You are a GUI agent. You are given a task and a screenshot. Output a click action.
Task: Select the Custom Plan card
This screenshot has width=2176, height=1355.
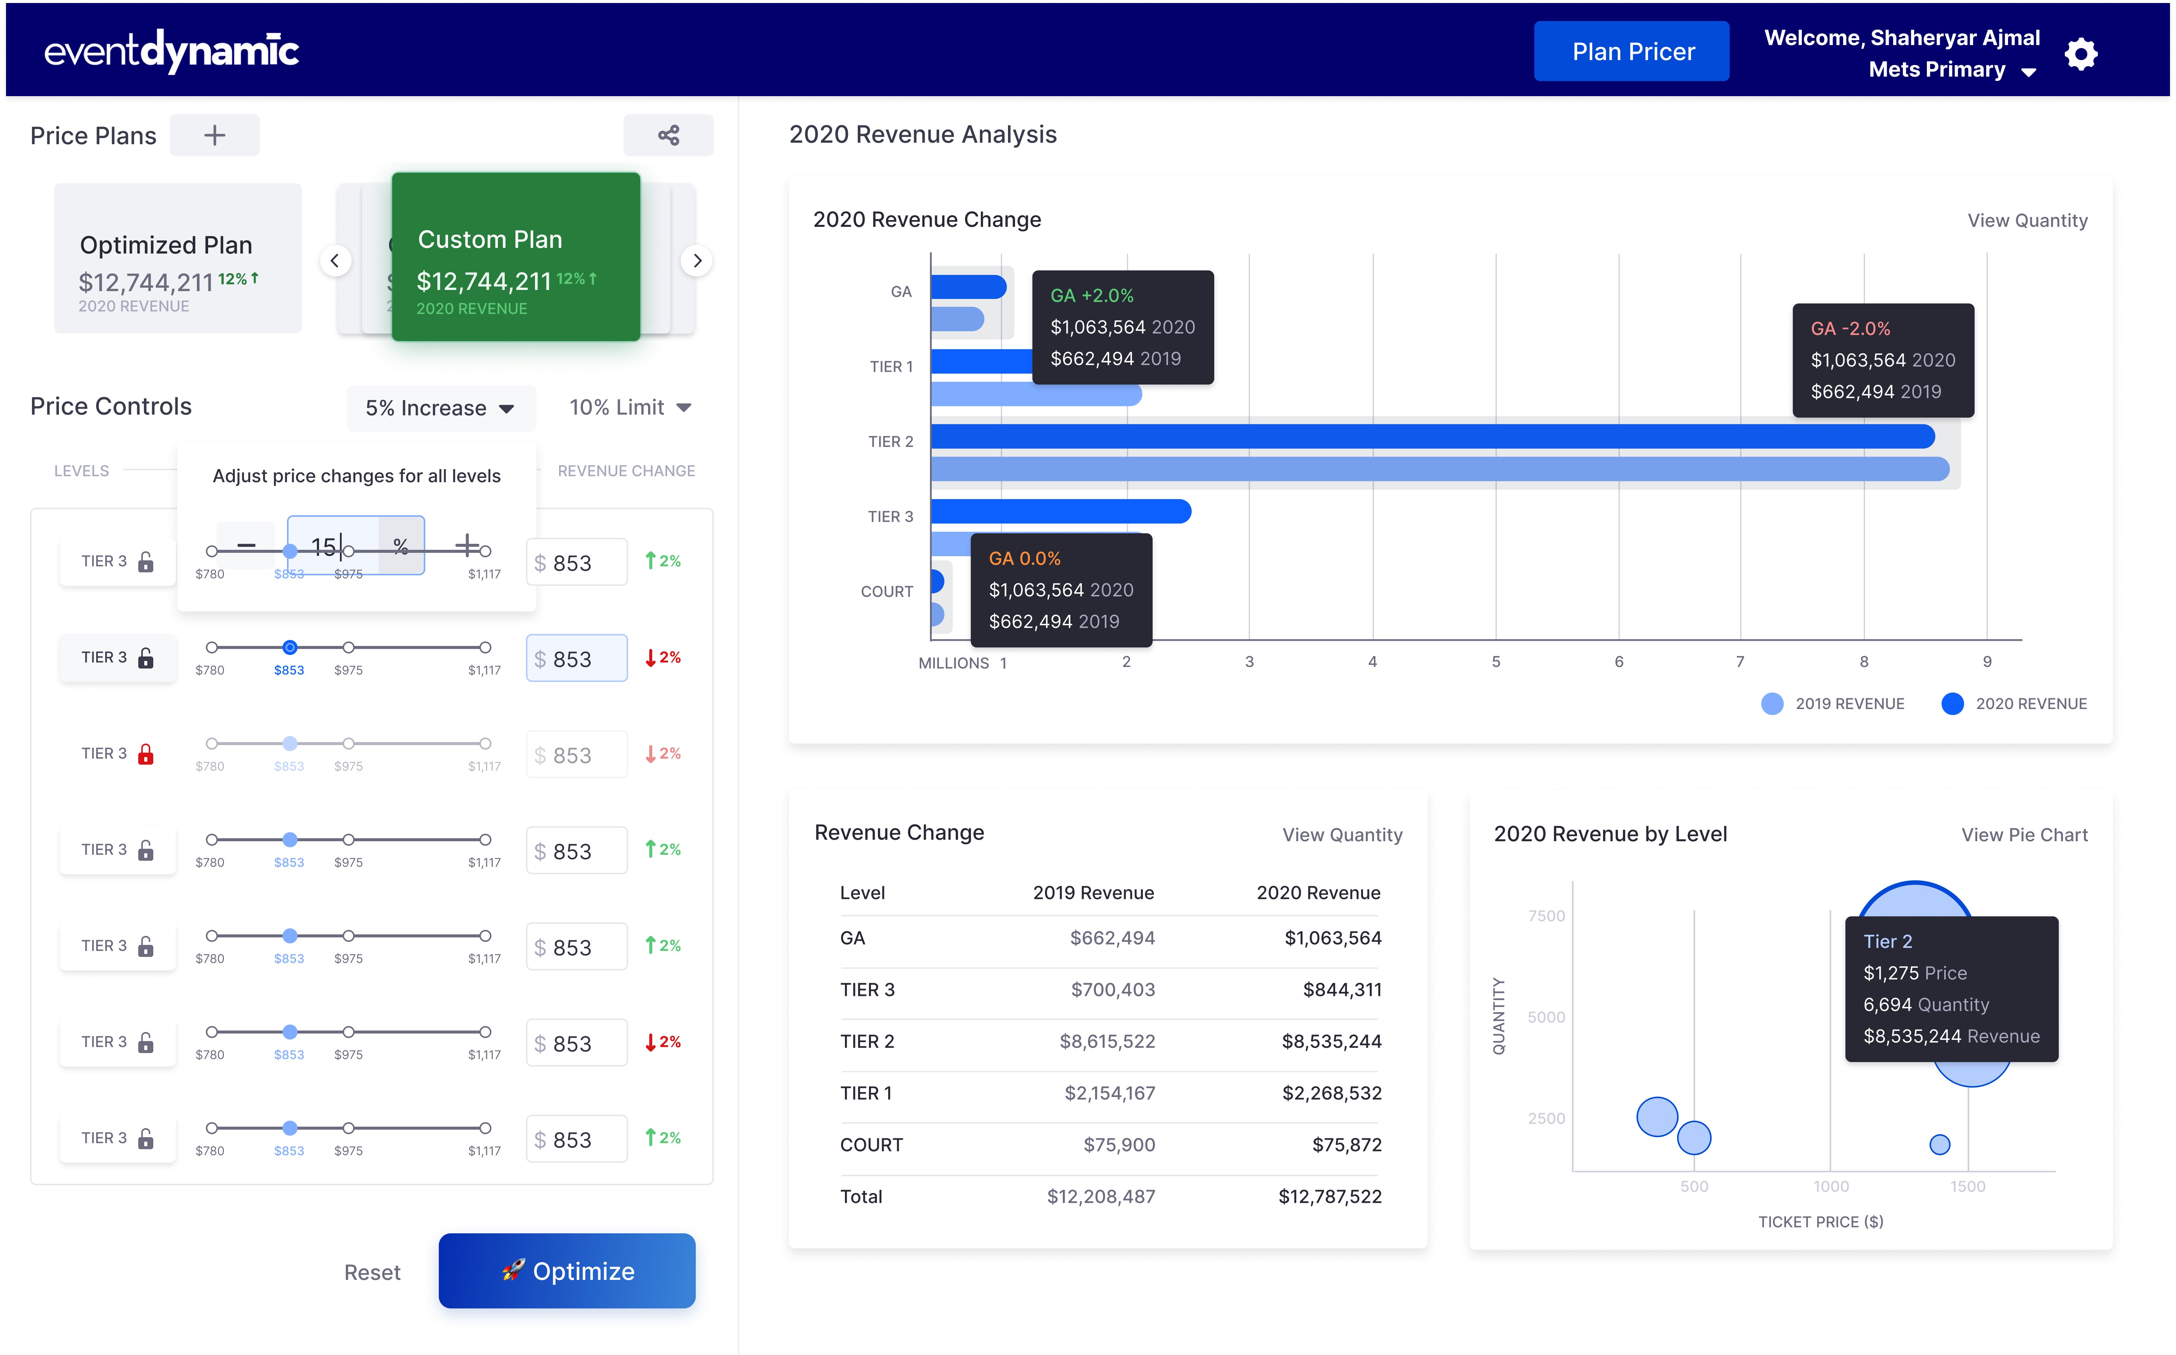tap(515, 257)
